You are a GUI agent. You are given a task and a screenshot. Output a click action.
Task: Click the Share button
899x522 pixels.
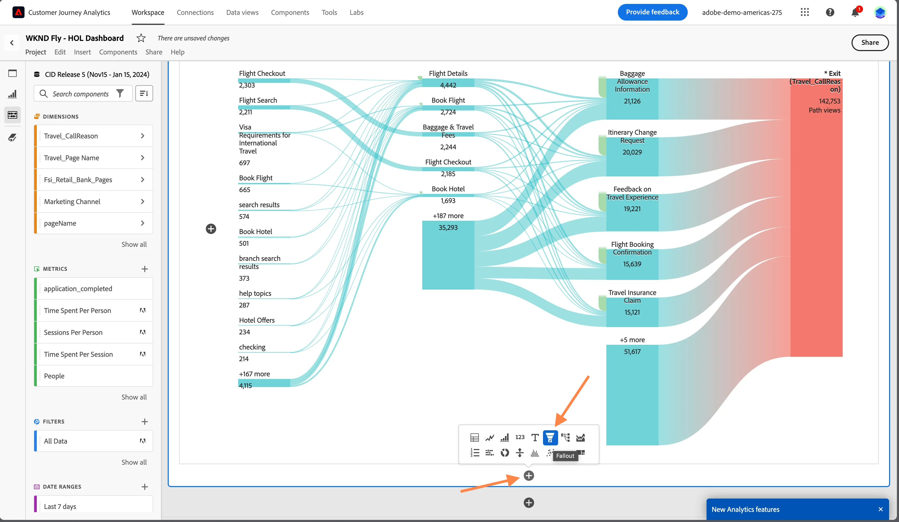[x=870, y=42]
